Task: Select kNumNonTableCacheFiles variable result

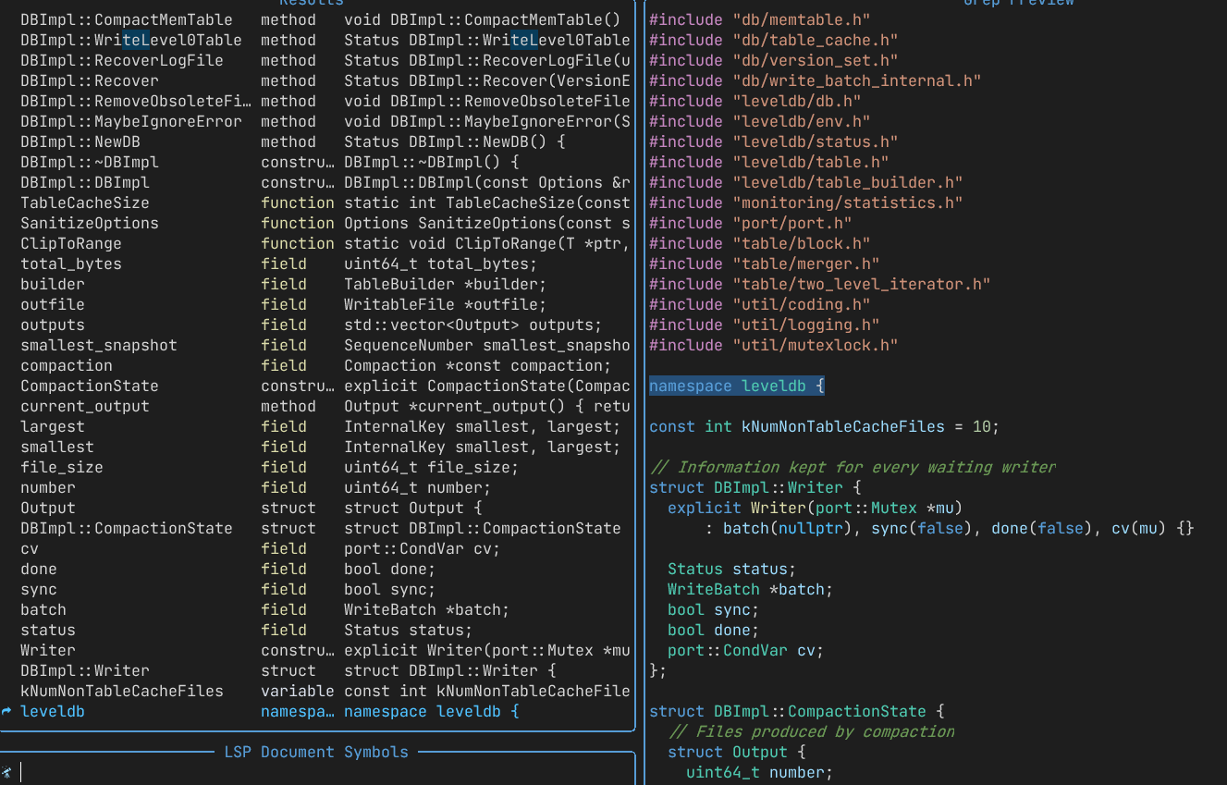Action: [122, 691]
